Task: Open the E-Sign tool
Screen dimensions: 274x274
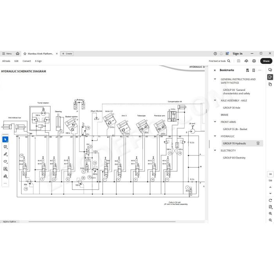Action: 38,61
